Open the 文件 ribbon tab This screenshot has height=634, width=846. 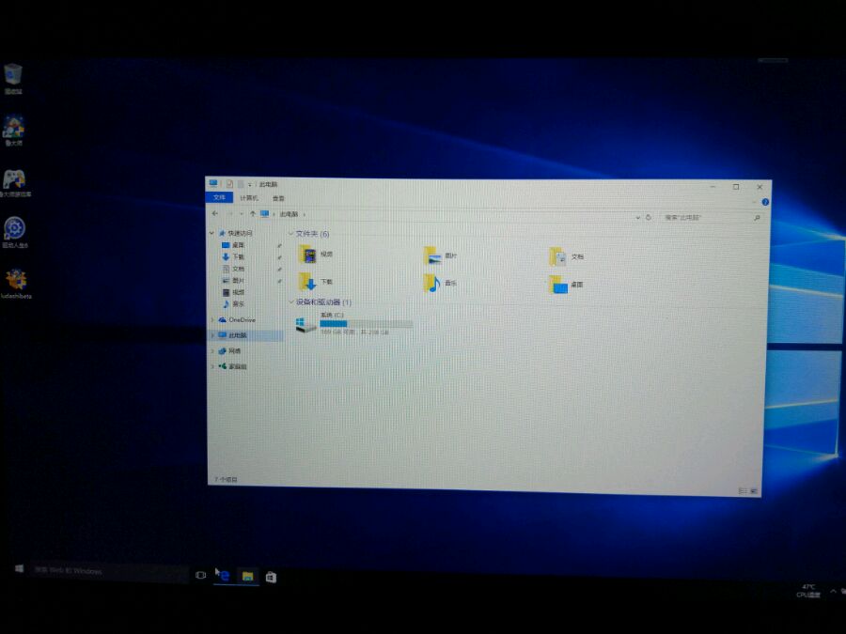[x=219, y=197]
